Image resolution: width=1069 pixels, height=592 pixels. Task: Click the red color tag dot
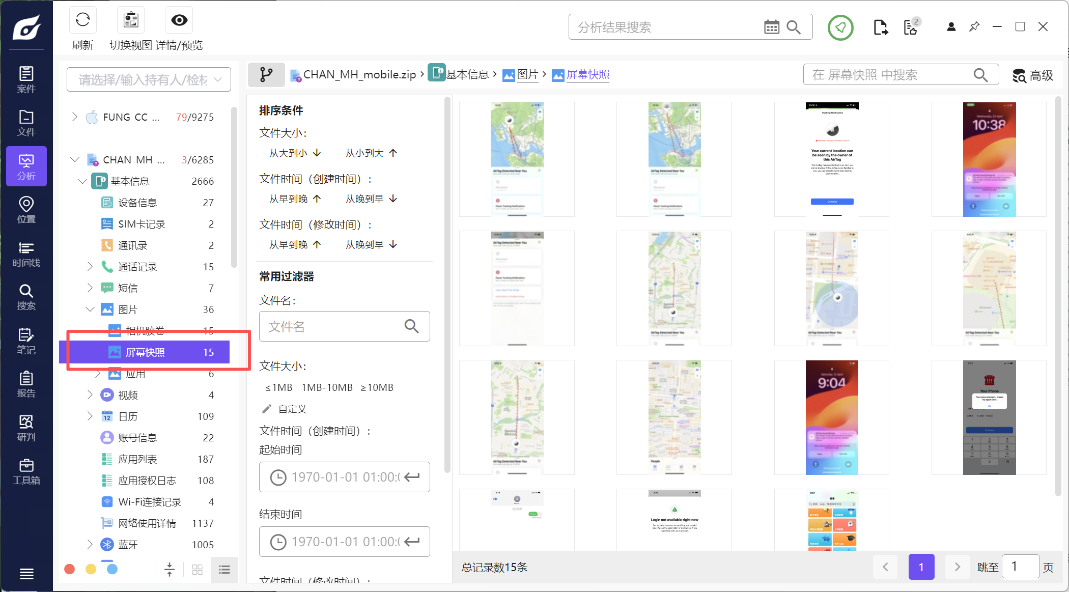coord(70,569)
